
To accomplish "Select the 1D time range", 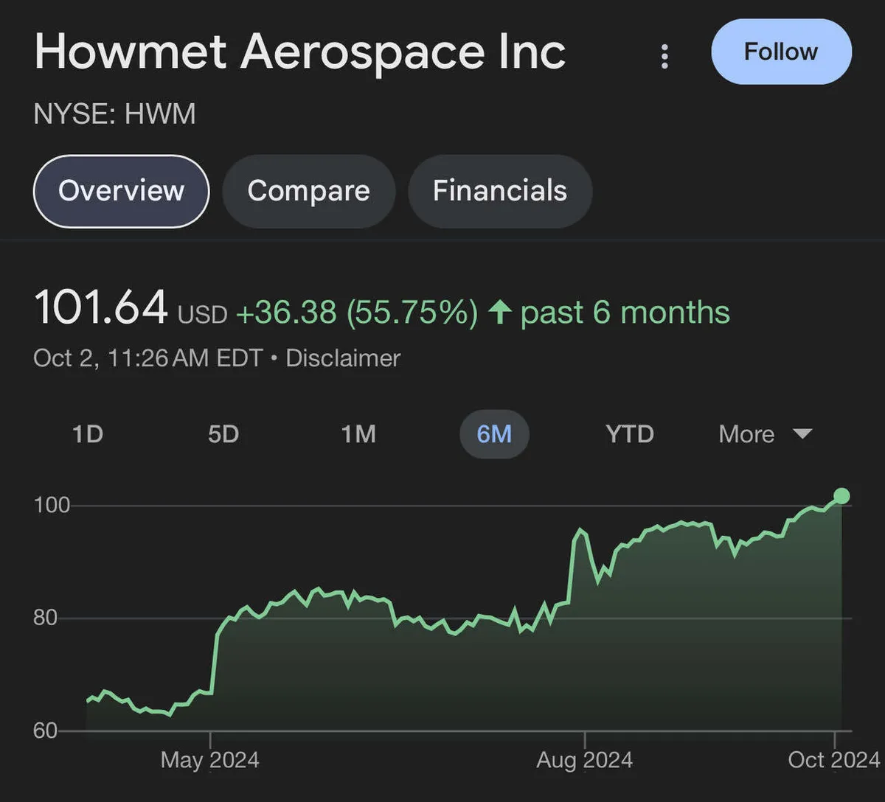I will click(88, 434).
